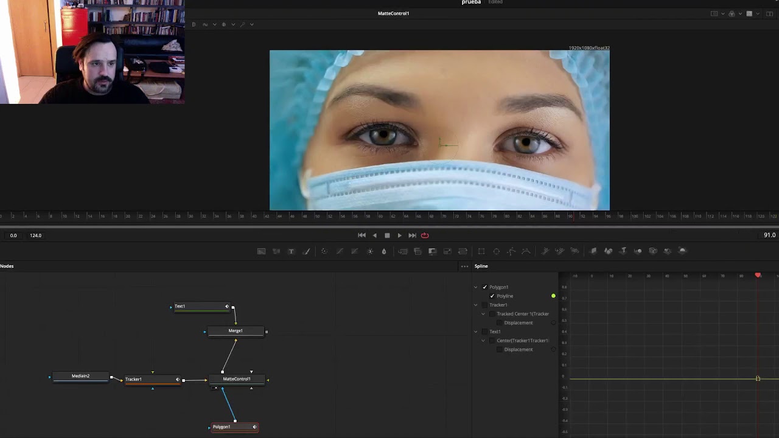This screenshot has width=779, height=438.
Task: Select the keyframe on the spline curve
Action: pyautogui.click(x=758, y=379)
